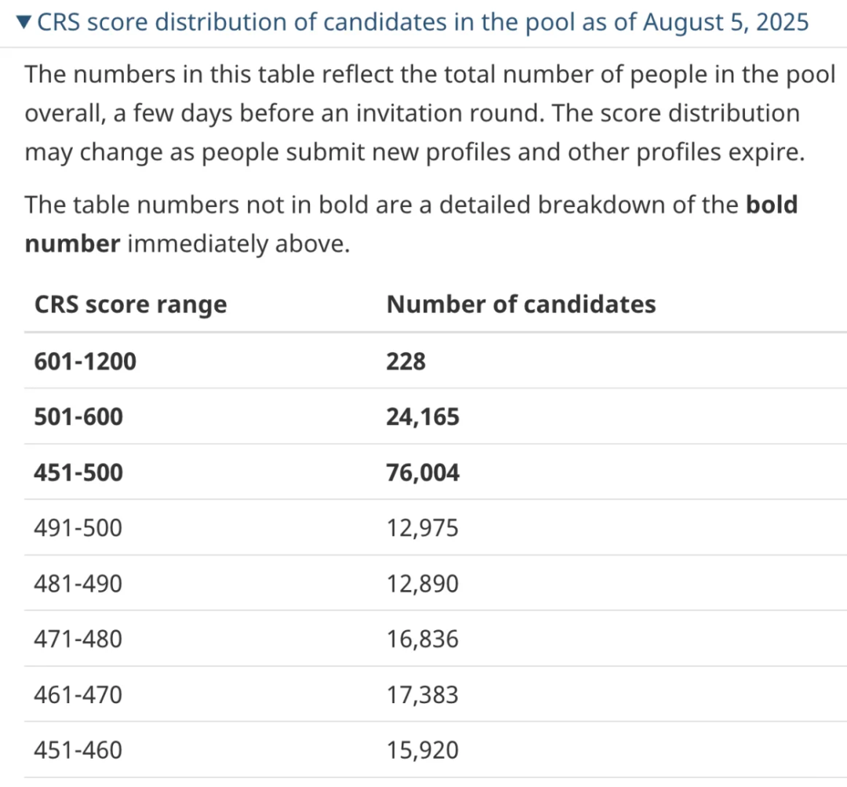Click the 24,165 candidates value
Image resolution: width=847 pixels, height=787 pixels.
(423, 417)
